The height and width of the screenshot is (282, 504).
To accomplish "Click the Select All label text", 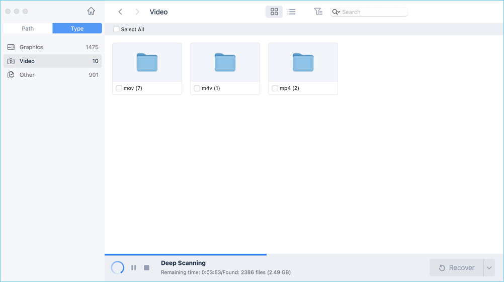I will 132,29.
